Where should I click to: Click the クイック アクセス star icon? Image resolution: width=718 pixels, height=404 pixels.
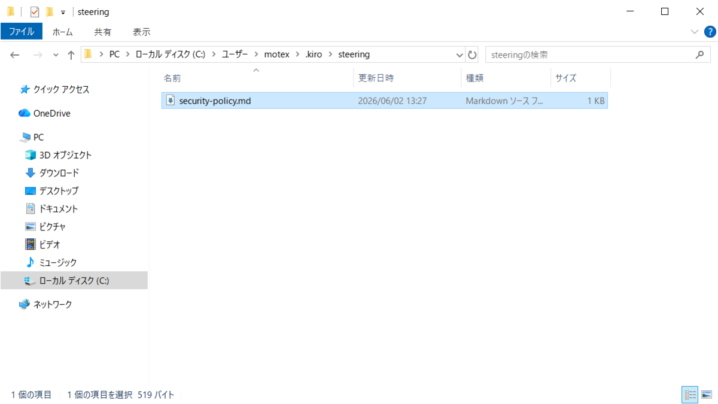coord(25,89)
